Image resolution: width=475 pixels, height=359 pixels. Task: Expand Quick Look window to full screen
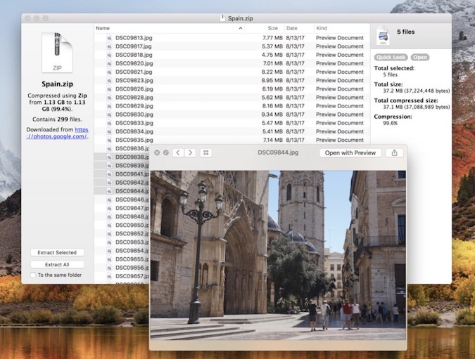pos(166,152)
